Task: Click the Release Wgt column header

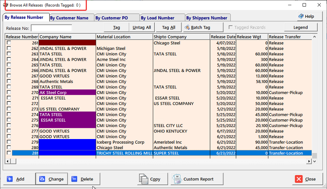Action: [252, 37]
